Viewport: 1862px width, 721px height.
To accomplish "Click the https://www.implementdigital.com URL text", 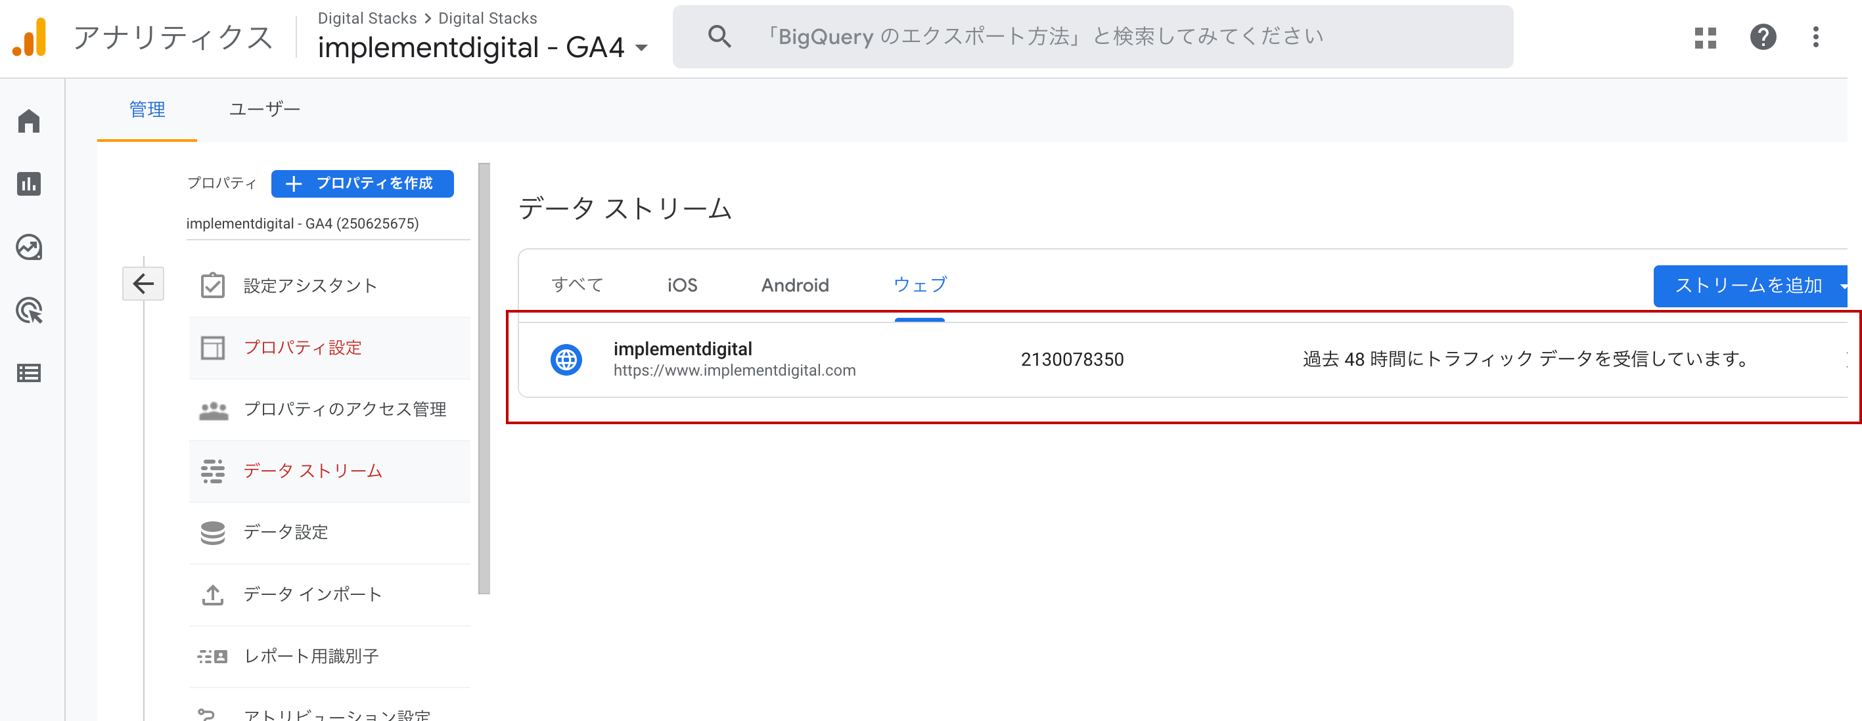I will coord(735,370).
